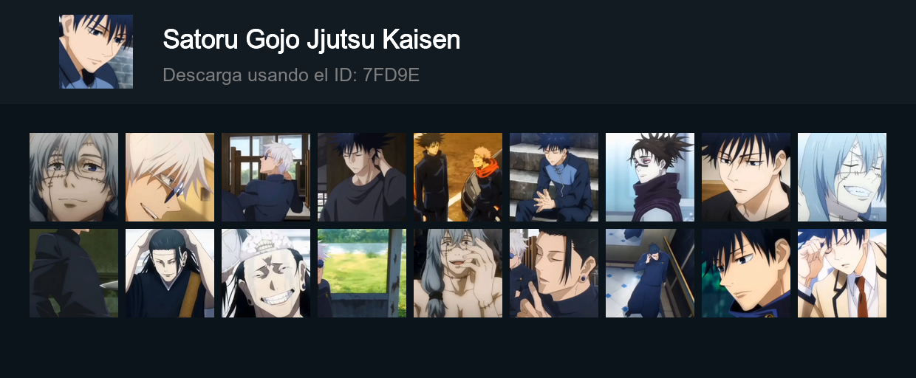
Task: Select sticker of boy sitting on stairs
Action: (x=554, y=177)
